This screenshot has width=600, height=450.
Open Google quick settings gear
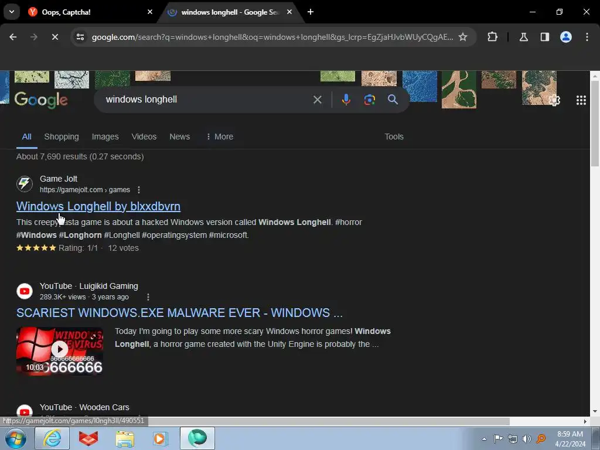pos(554,100)
